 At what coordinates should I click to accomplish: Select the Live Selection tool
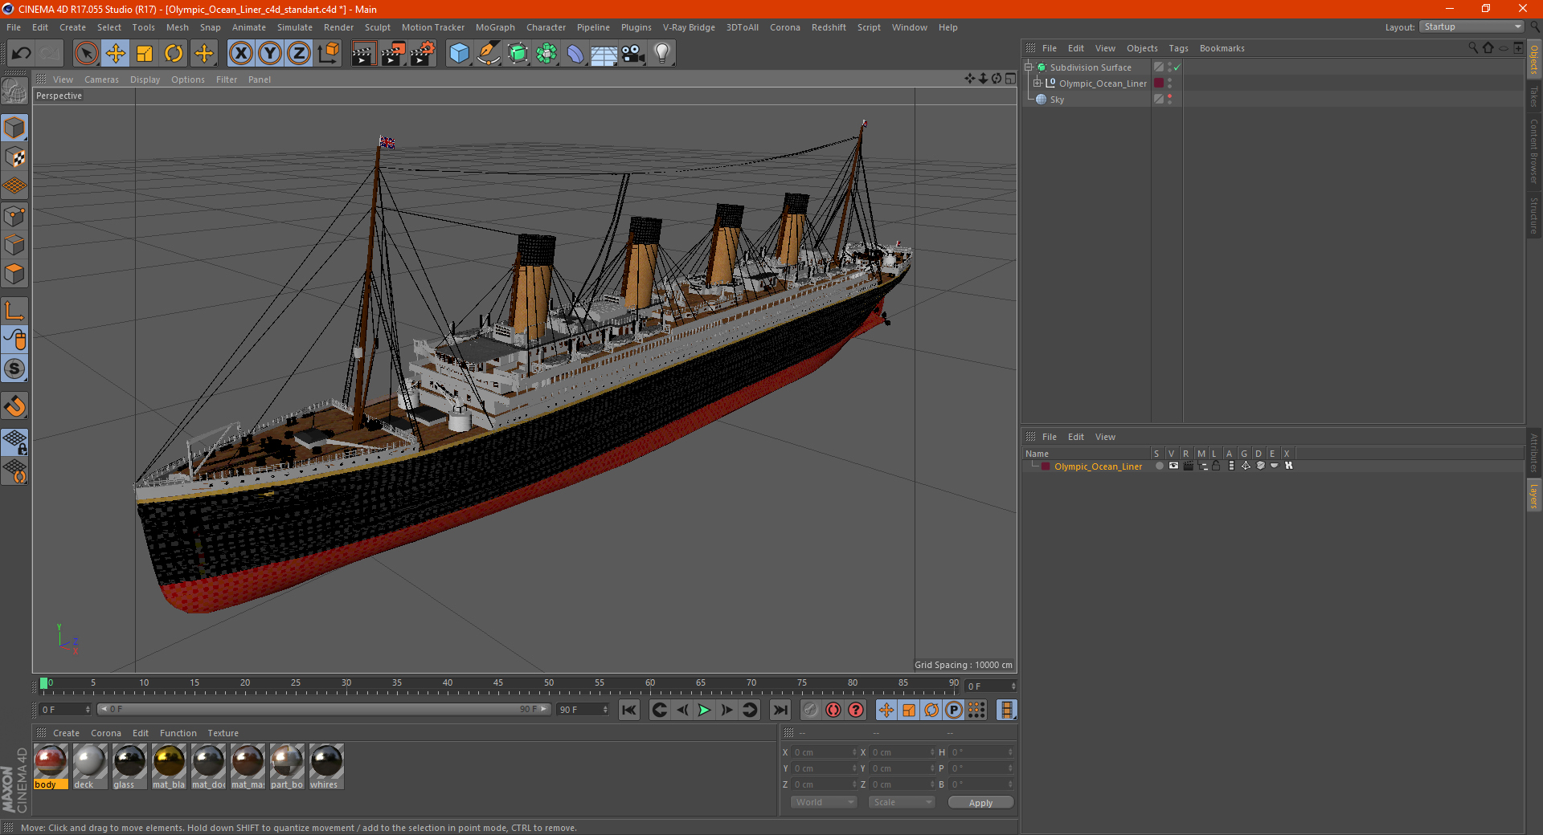[x=87, y=54]
